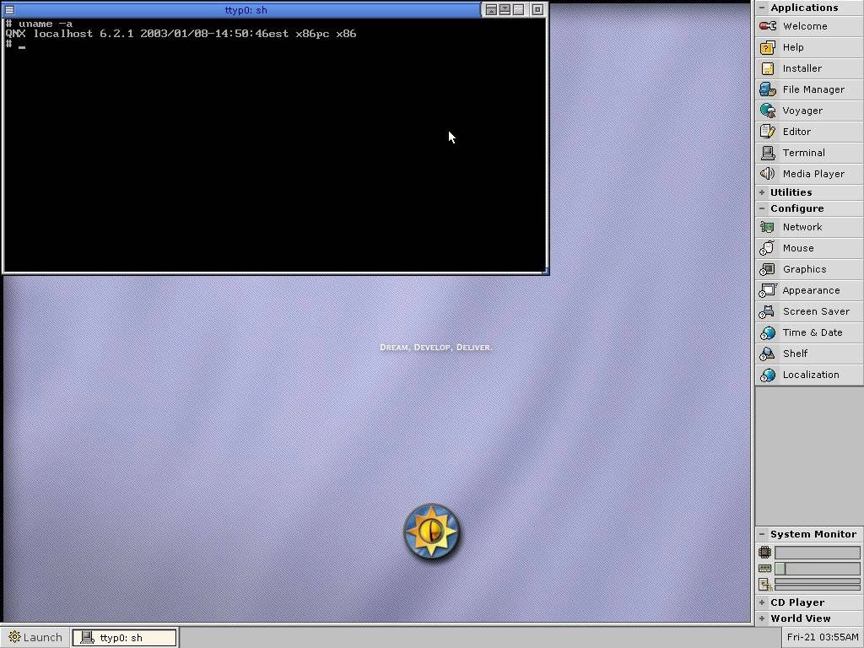Image resolution: width=864 pixels, height=648 pixels.
Task: Open Time & Date globe icon
Action: pos(768,332)
